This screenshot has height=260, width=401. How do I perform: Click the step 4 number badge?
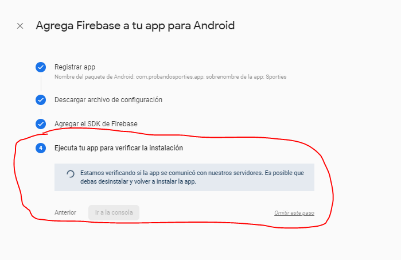pyautogui.click(x=41, y=148)
